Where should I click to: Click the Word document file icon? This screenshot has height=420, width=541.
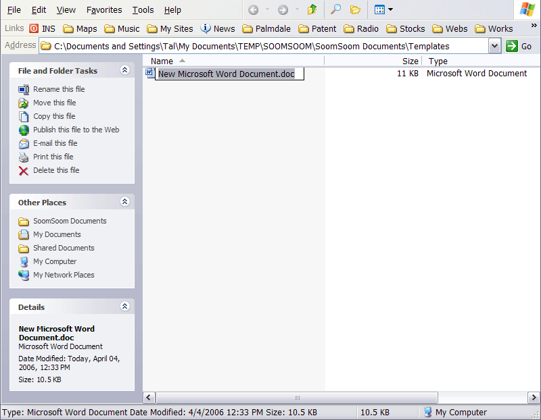pyautogui.click(x=149, y=73)
